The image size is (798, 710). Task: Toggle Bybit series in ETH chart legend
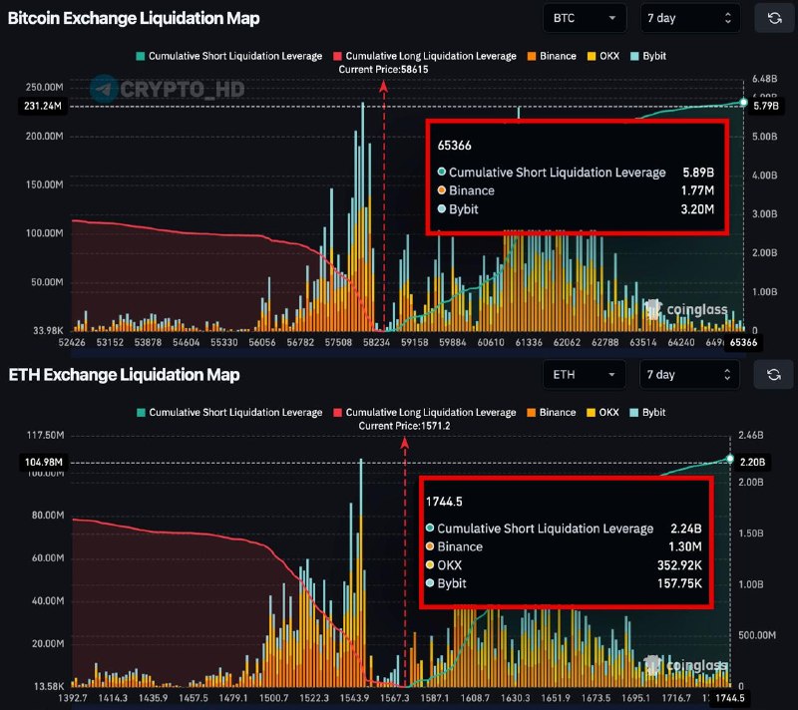[x=647, y=413]
